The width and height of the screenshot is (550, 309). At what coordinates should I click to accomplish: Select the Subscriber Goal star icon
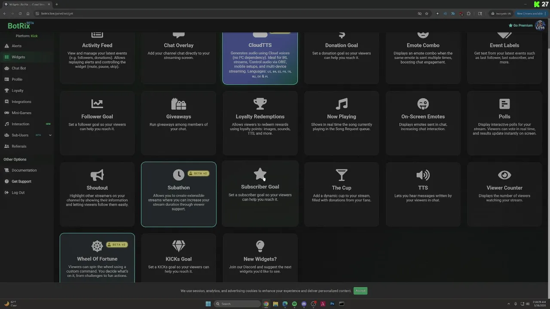[x=260, y=174]
